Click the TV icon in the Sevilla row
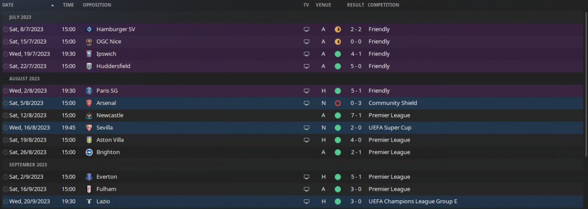This screenshot has width=588, height=209. (x=306, y=128)
